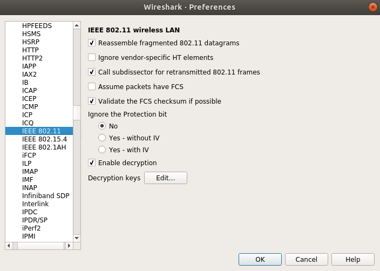Open decryption keys Edit dialog

click(x=166, y=178)
